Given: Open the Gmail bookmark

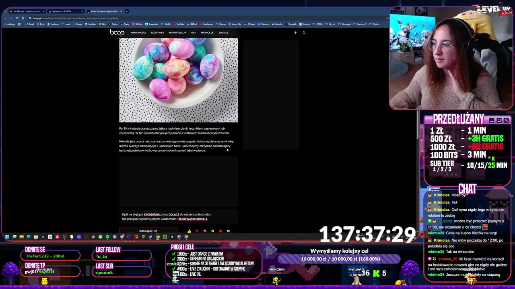Looking at the screenshot, I should coord(29,24).
